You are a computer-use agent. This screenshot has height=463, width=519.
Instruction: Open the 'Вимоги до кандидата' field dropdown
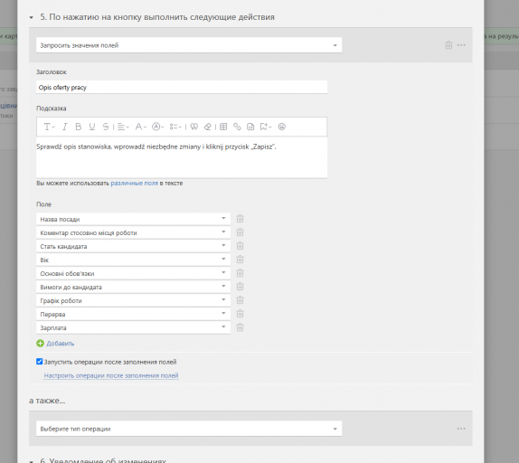[133, 287]
